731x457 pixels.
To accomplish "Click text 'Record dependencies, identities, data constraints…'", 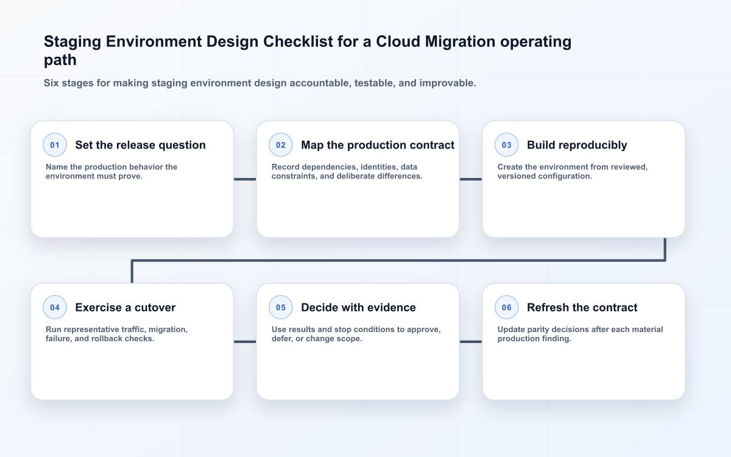I will coord(347,171).
